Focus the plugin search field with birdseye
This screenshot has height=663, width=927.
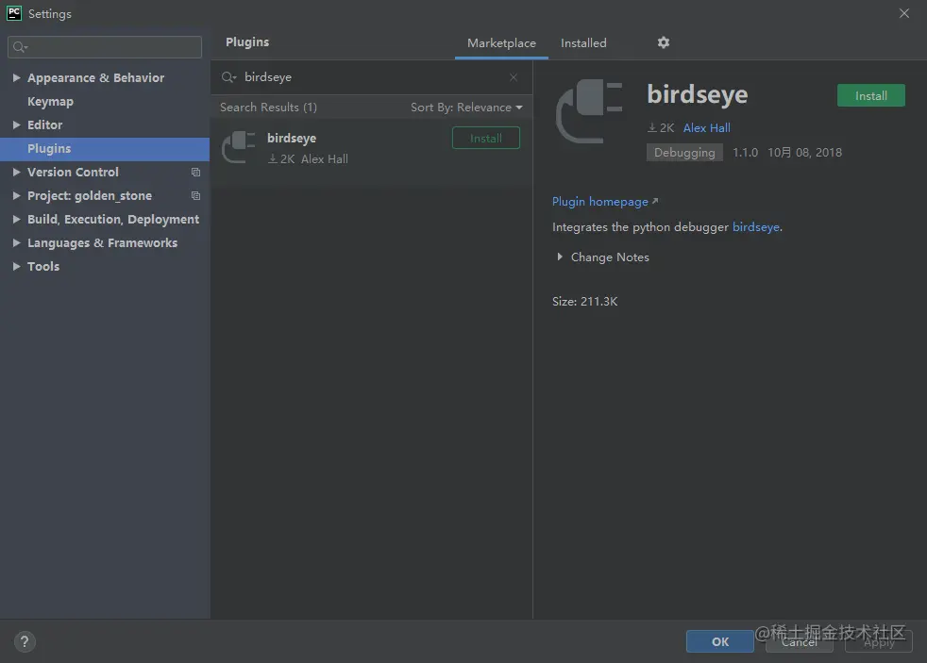(x=371, y=77)
